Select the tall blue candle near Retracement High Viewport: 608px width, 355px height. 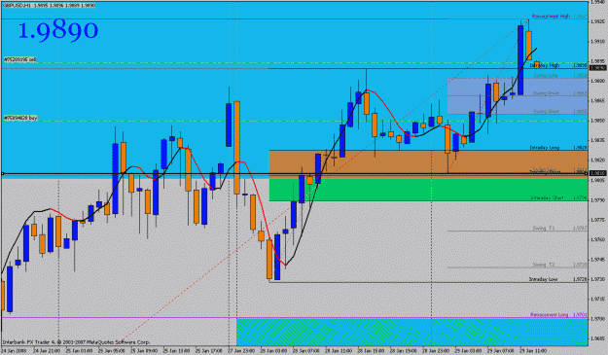[520, 60]
